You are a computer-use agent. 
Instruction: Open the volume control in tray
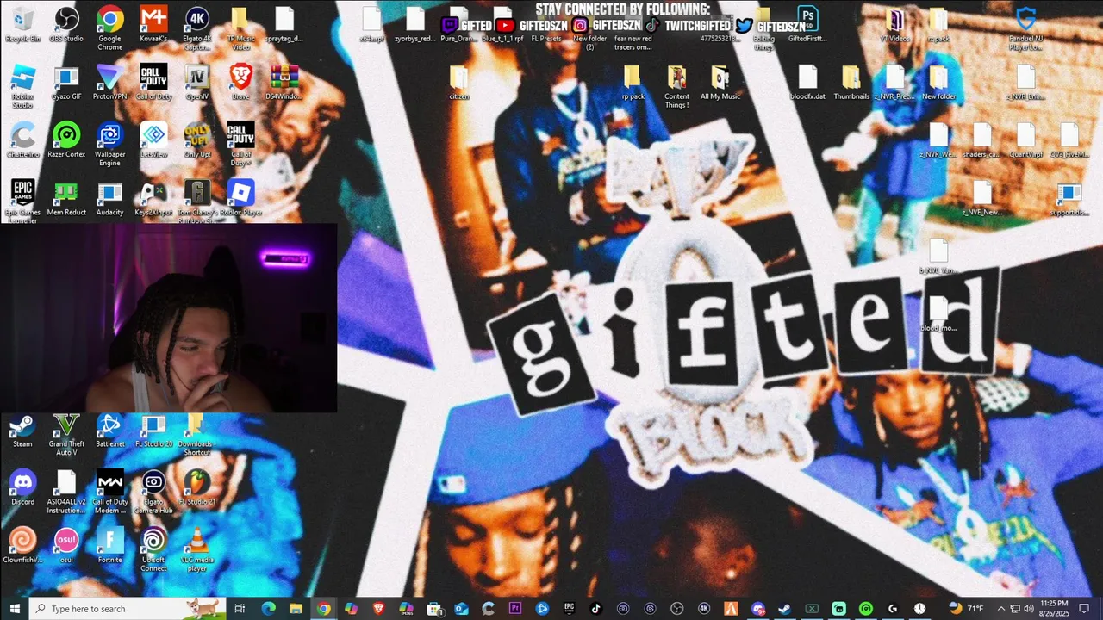1028,609
